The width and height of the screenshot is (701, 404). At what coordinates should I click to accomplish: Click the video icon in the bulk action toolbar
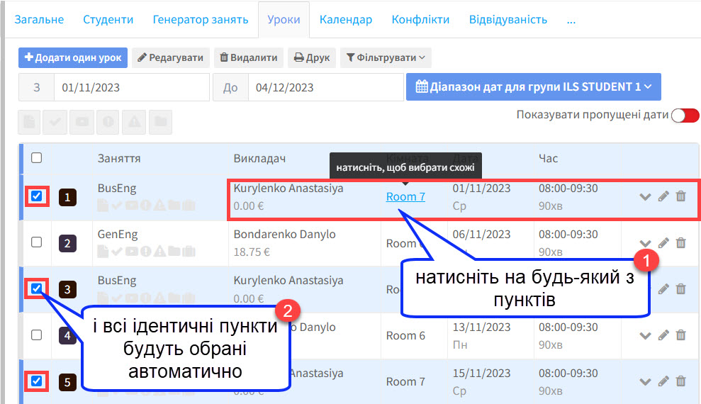pos(82,122)
